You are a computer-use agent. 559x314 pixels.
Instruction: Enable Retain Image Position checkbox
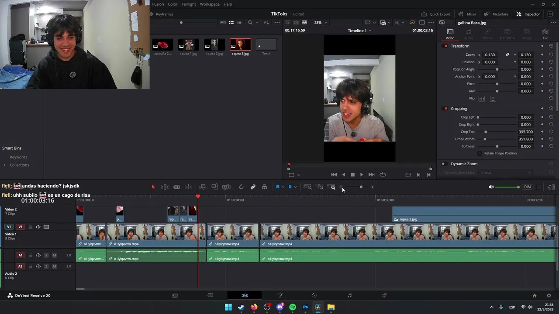tap(480, 154)
